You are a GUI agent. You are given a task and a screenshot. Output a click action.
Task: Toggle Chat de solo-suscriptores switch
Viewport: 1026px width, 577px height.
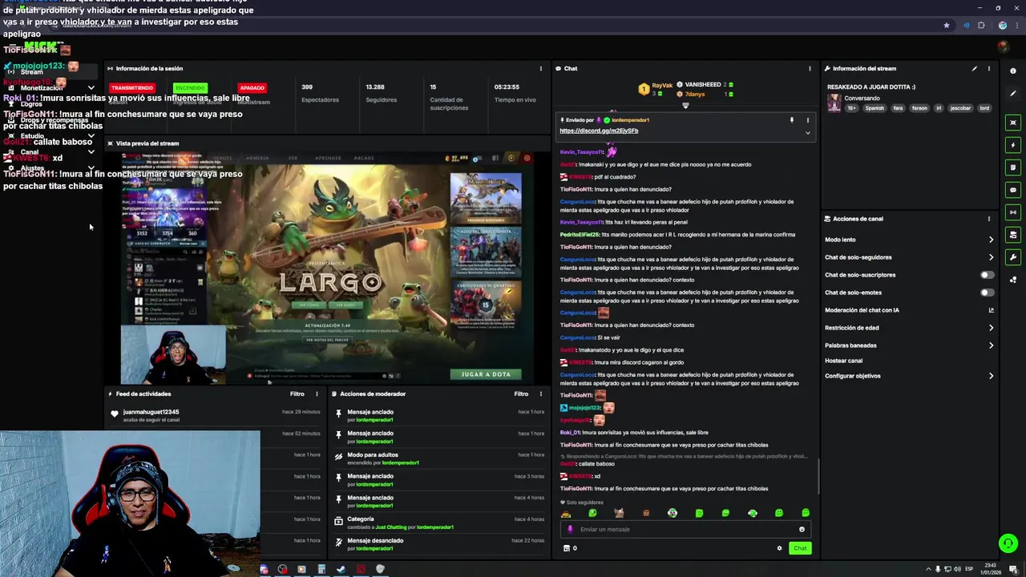pos(988,275)
